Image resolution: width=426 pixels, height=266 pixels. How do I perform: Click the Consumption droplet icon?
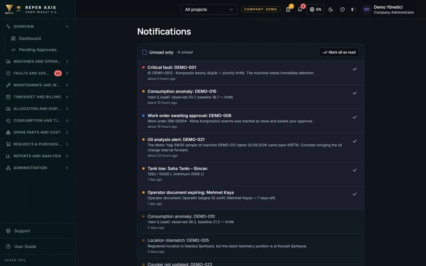pos(8,120)
